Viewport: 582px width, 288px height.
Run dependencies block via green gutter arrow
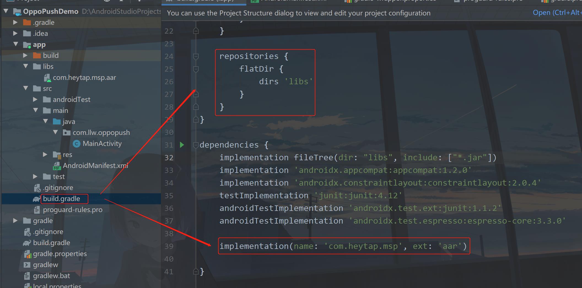pos(182,145)
